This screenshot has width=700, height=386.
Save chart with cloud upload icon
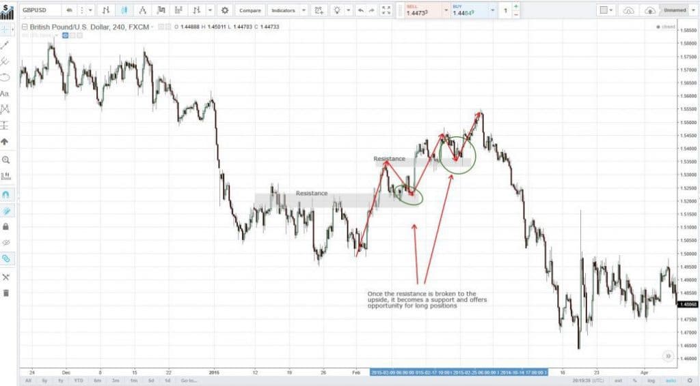649,10
